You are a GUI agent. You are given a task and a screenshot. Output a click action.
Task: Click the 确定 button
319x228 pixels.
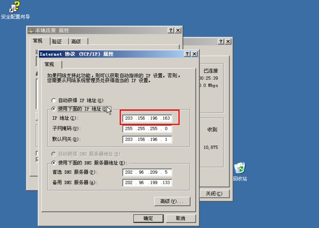pyautogui.click(x=148, y=219)
